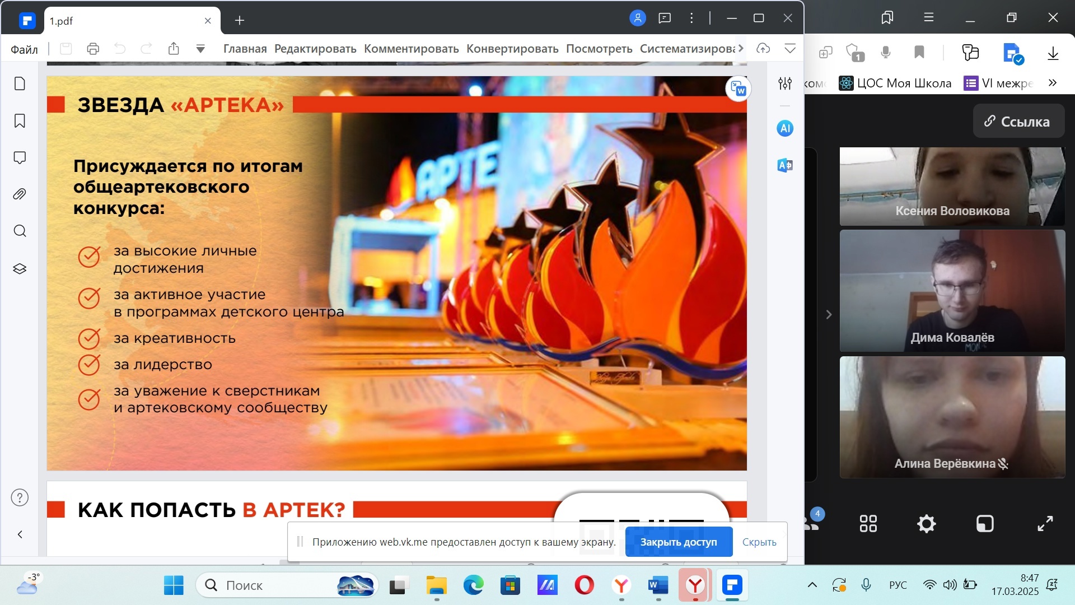Click the taskbar Поиск search field

click(x=287, y=585)
